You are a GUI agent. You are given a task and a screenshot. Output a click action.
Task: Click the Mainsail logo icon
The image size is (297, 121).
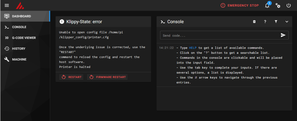(x=19, y=5)
